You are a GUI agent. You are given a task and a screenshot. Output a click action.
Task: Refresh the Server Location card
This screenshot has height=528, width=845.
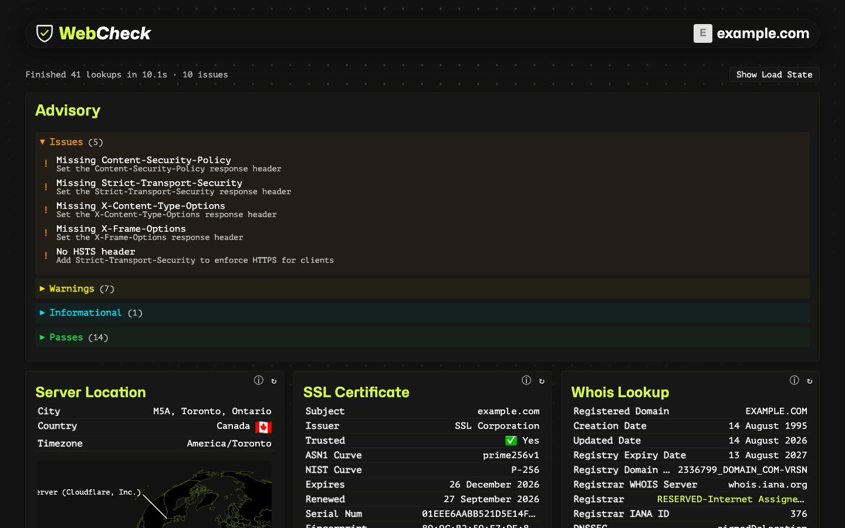tap(274, 381)
